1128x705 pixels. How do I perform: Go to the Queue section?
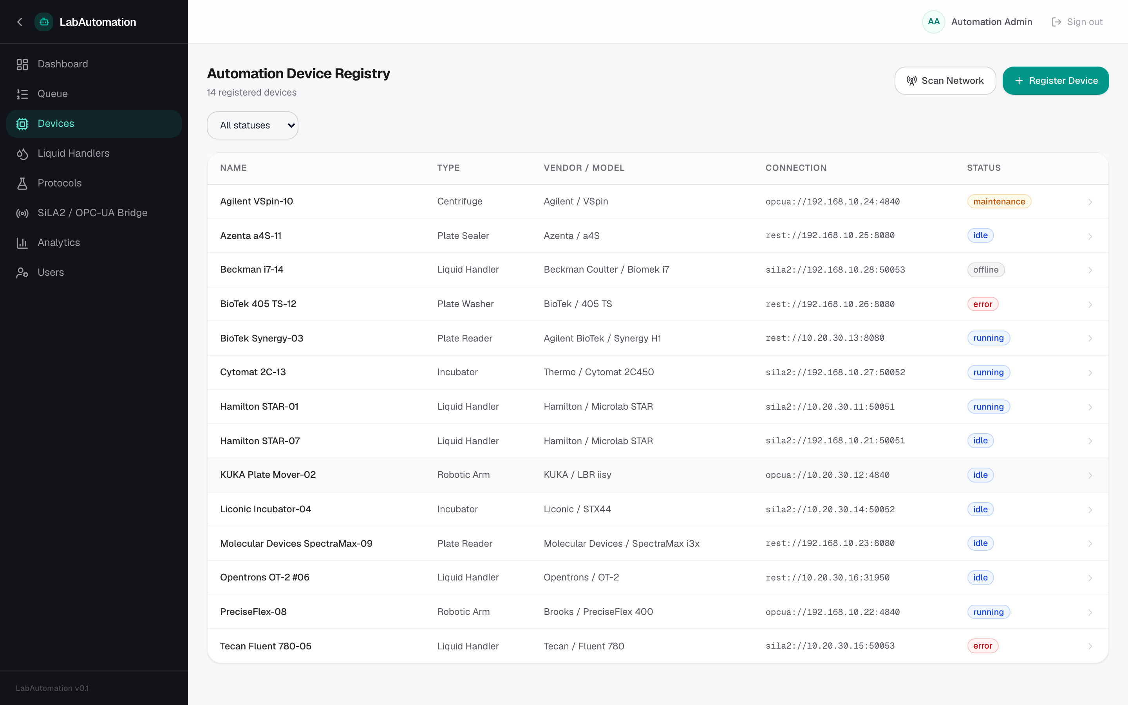(94, 94)
